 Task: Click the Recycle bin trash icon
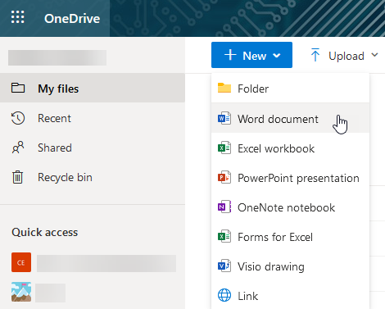tap(18, 177)
